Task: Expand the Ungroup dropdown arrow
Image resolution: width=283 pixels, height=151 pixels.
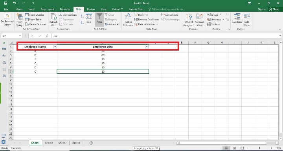Action: click(x=223, y=20)
